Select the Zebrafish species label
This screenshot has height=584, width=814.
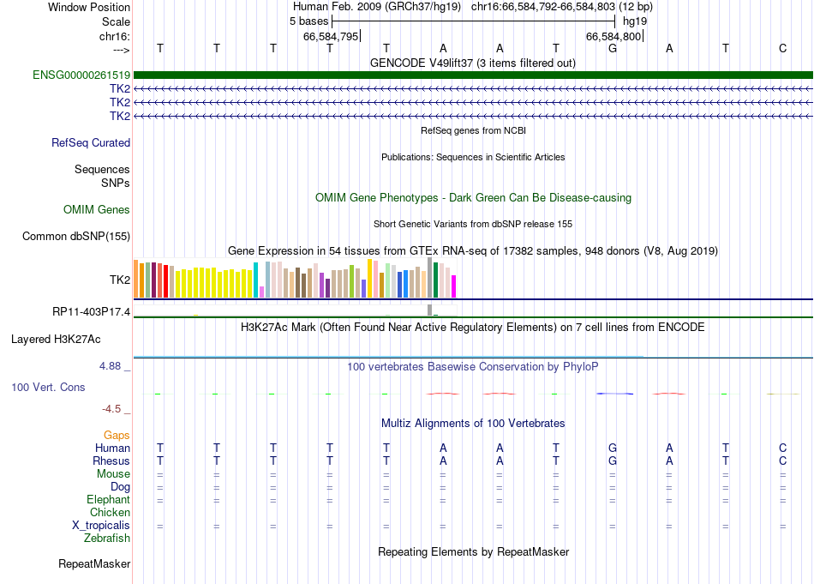[x=107, y=539]
